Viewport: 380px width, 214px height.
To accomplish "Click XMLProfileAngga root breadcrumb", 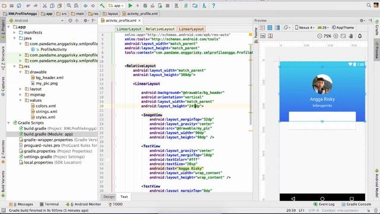I will tap(20, 14).
